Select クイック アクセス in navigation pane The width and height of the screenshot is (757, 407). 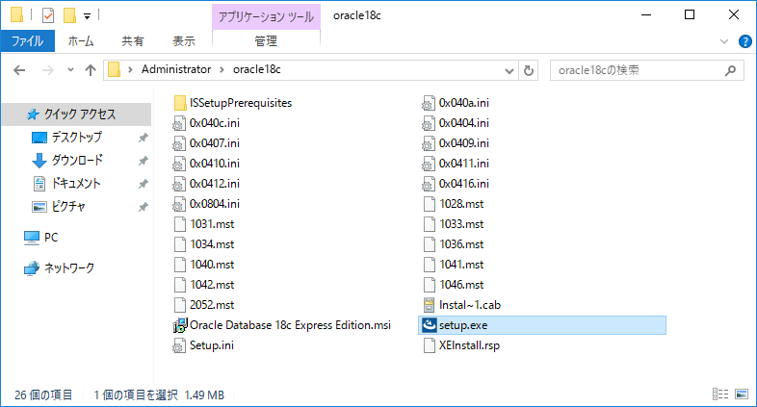pyautogui.click(x=76, y=114)
